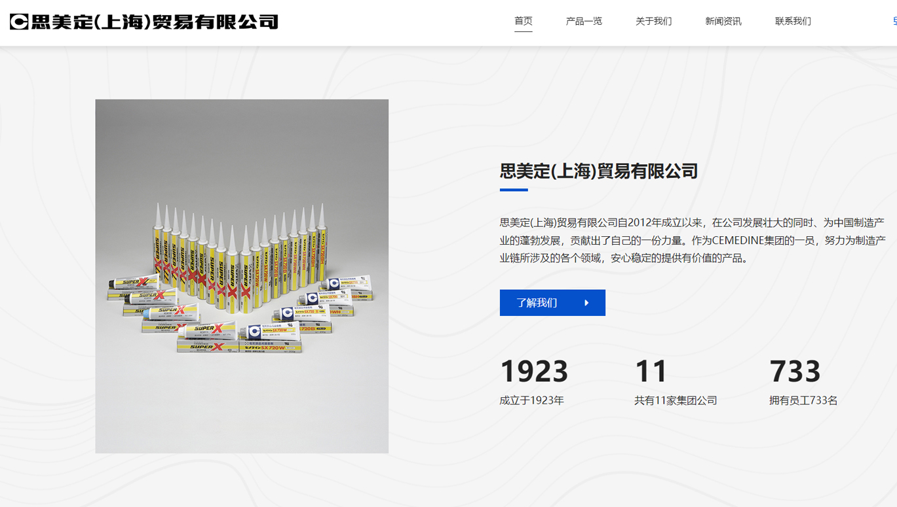This screenshot has height=507, width=897.
Task: Click the 了解我们 blue button
Action: [552, 303]
